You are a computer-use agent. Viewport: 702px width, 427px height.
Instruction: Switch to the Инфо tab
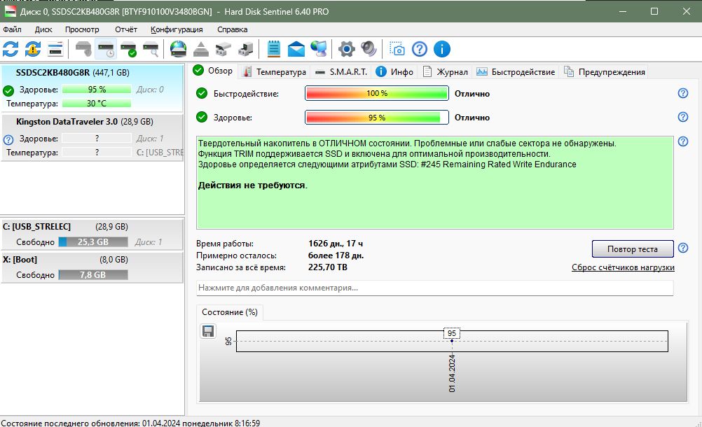coord(394,72)
